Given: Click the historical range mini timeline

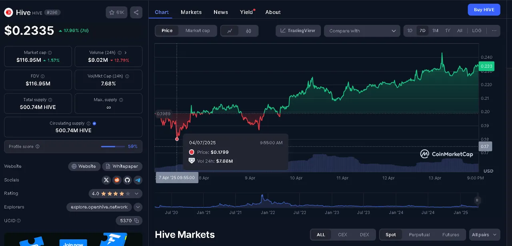Looking at the screenshot, I should (316, 200).
